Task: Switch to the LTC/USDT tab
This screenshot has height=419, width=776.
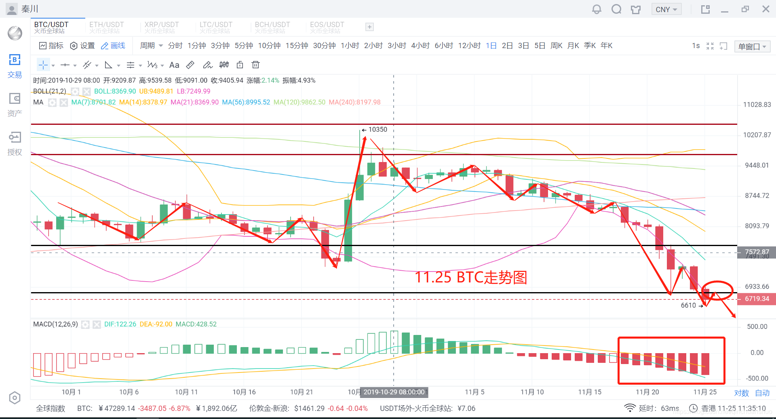Action: [216, 27]
